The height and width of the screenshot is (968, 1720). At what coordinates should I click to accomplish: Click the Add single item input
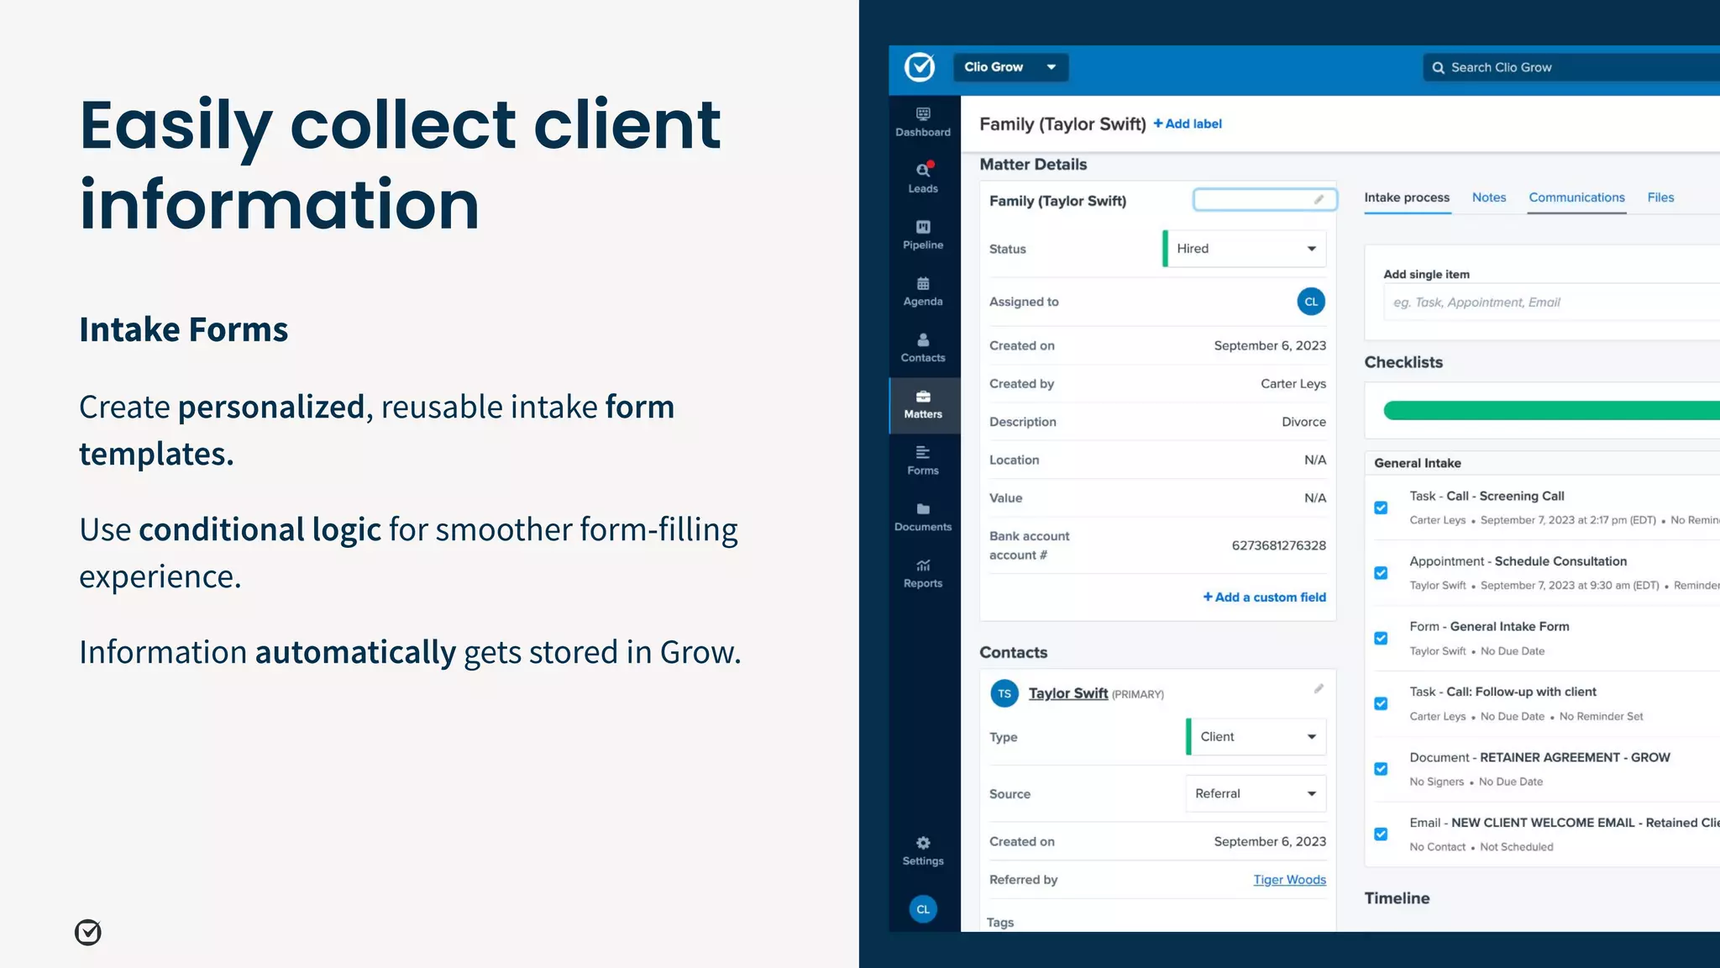[1551, 302]
